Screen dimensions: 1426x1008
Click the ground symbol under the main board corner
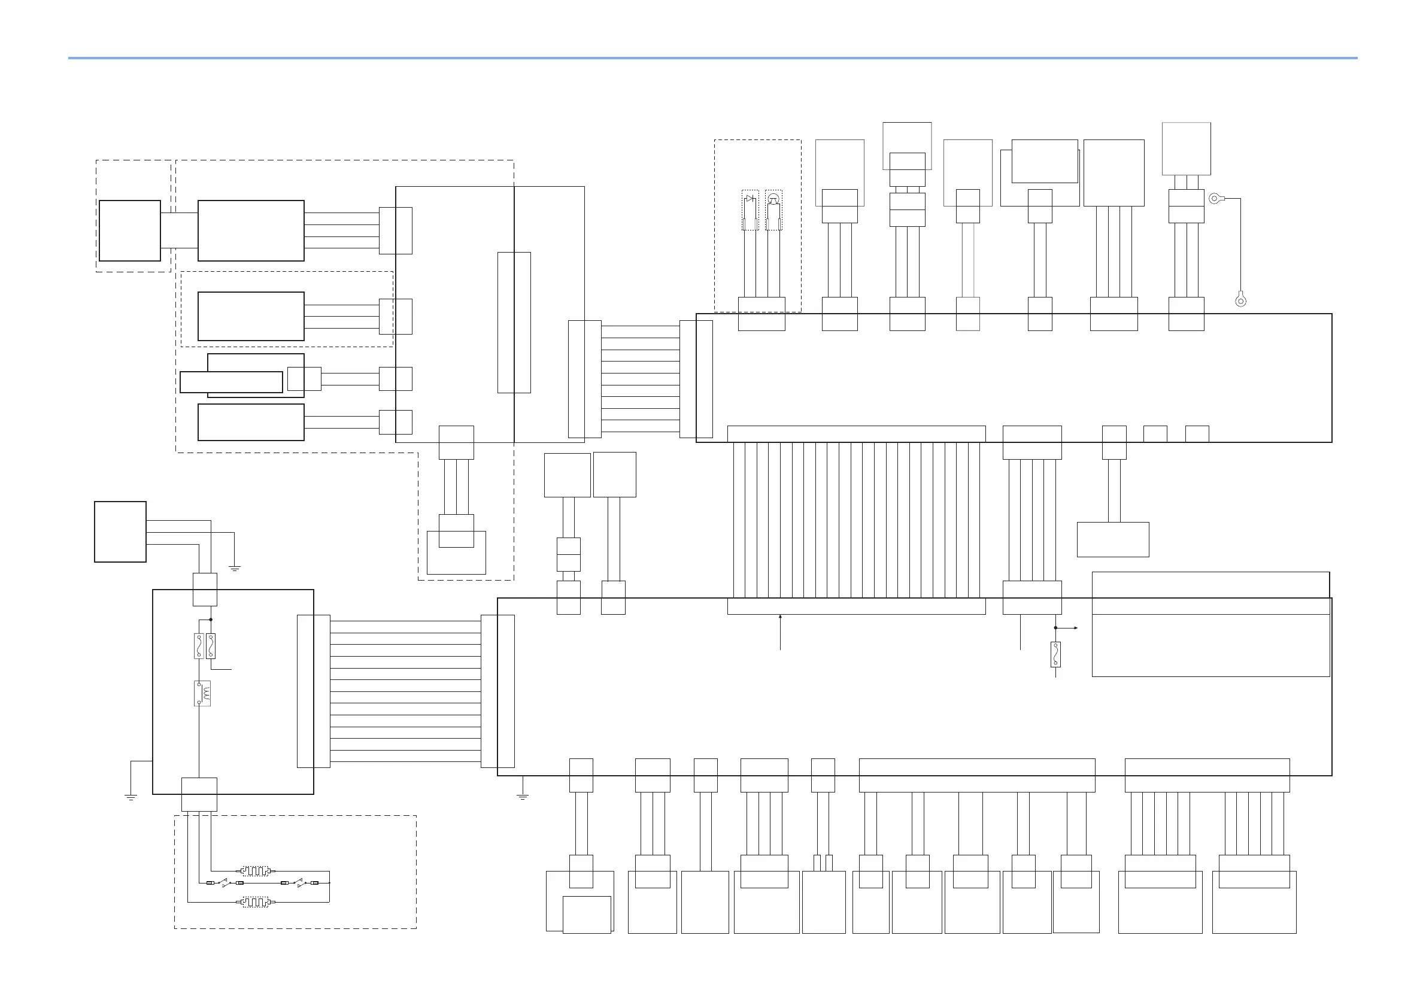click(x=523, y=796)
